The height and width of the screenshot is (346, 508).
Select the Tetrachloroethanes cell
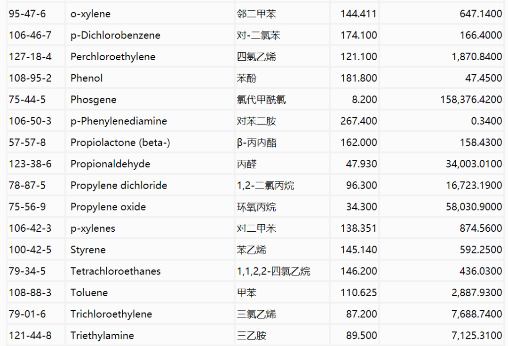pyautogui.click(x=115, y=271)
